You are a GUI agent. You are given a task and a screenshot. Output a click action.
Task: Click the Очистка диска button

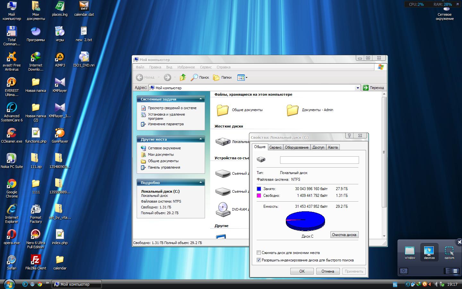tap(344, 235)
